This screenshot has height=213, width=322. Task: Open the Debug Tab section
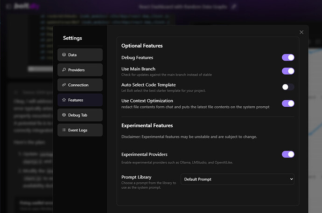click(x=80, y=115)
